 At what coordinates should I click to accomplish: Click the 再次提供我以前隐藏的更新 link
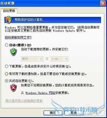coord(24,101)
